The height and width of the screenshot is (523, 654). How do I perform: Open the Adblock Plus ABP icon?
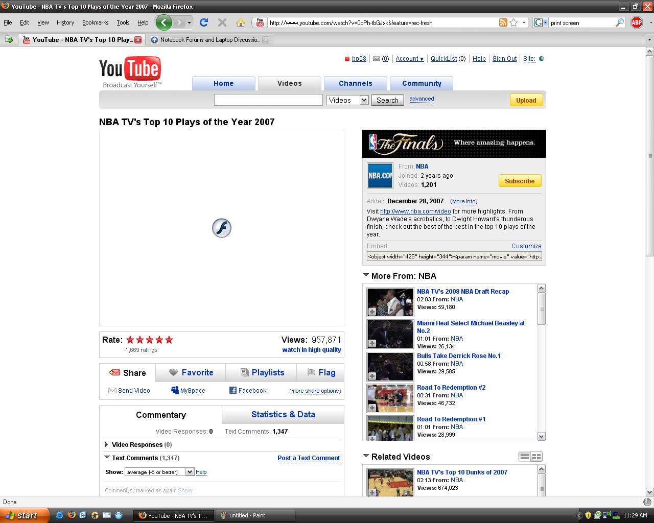coord(637,22)
